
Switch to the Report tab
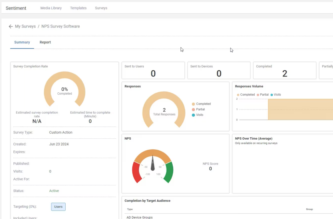click(x=45, y=42)
